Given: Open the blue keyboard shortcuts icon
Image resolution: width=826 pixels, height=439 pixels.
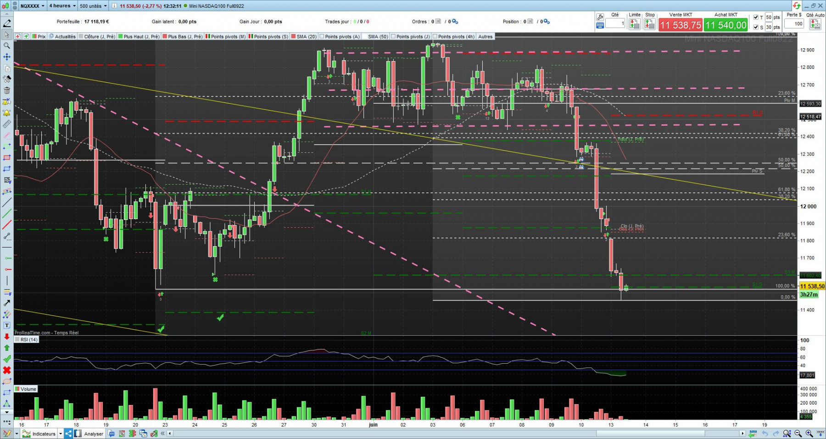Looking at the screenshot, I should pos(600,26).
